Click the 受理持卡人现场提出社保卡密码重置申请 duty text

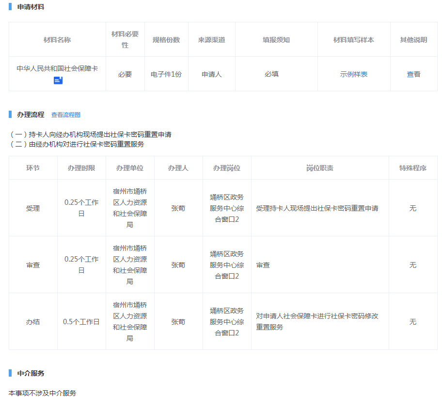pos(317,208)
